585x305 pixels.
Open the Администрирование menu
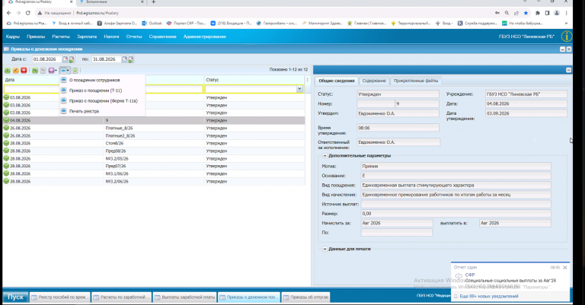205,37
